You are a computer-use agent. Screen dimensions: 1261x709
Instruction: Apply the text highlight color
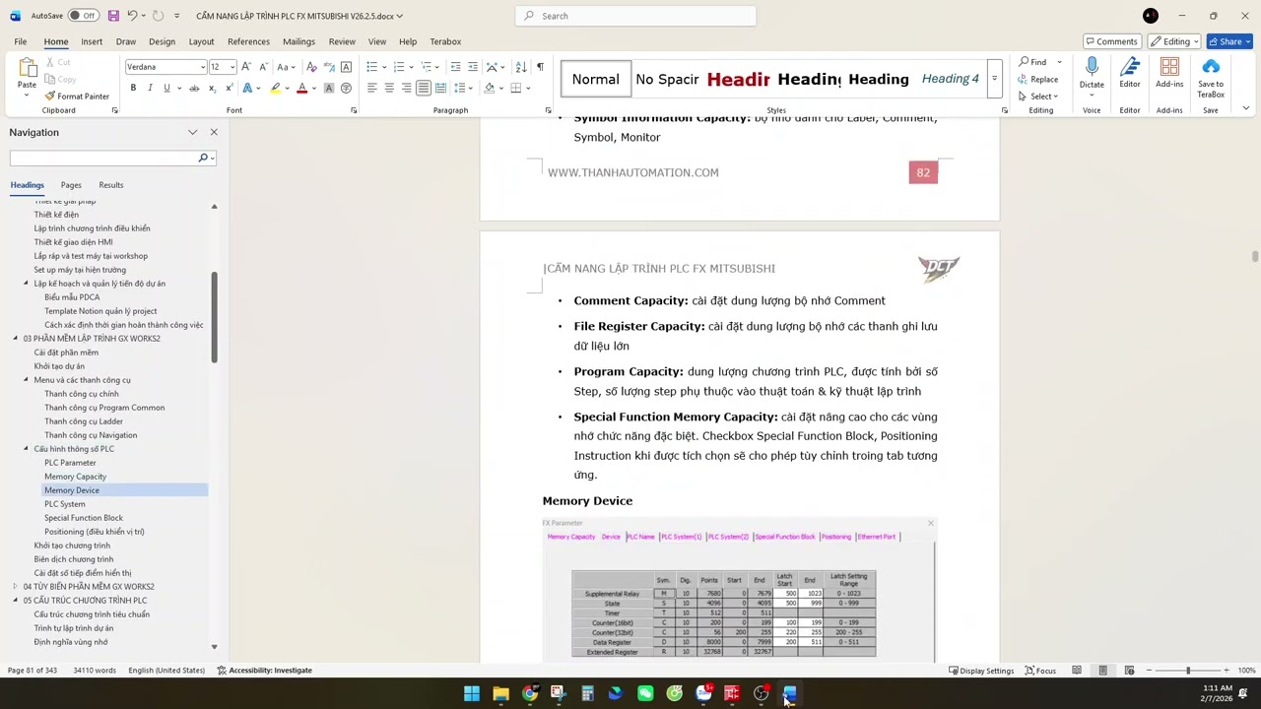pos(275,89)
